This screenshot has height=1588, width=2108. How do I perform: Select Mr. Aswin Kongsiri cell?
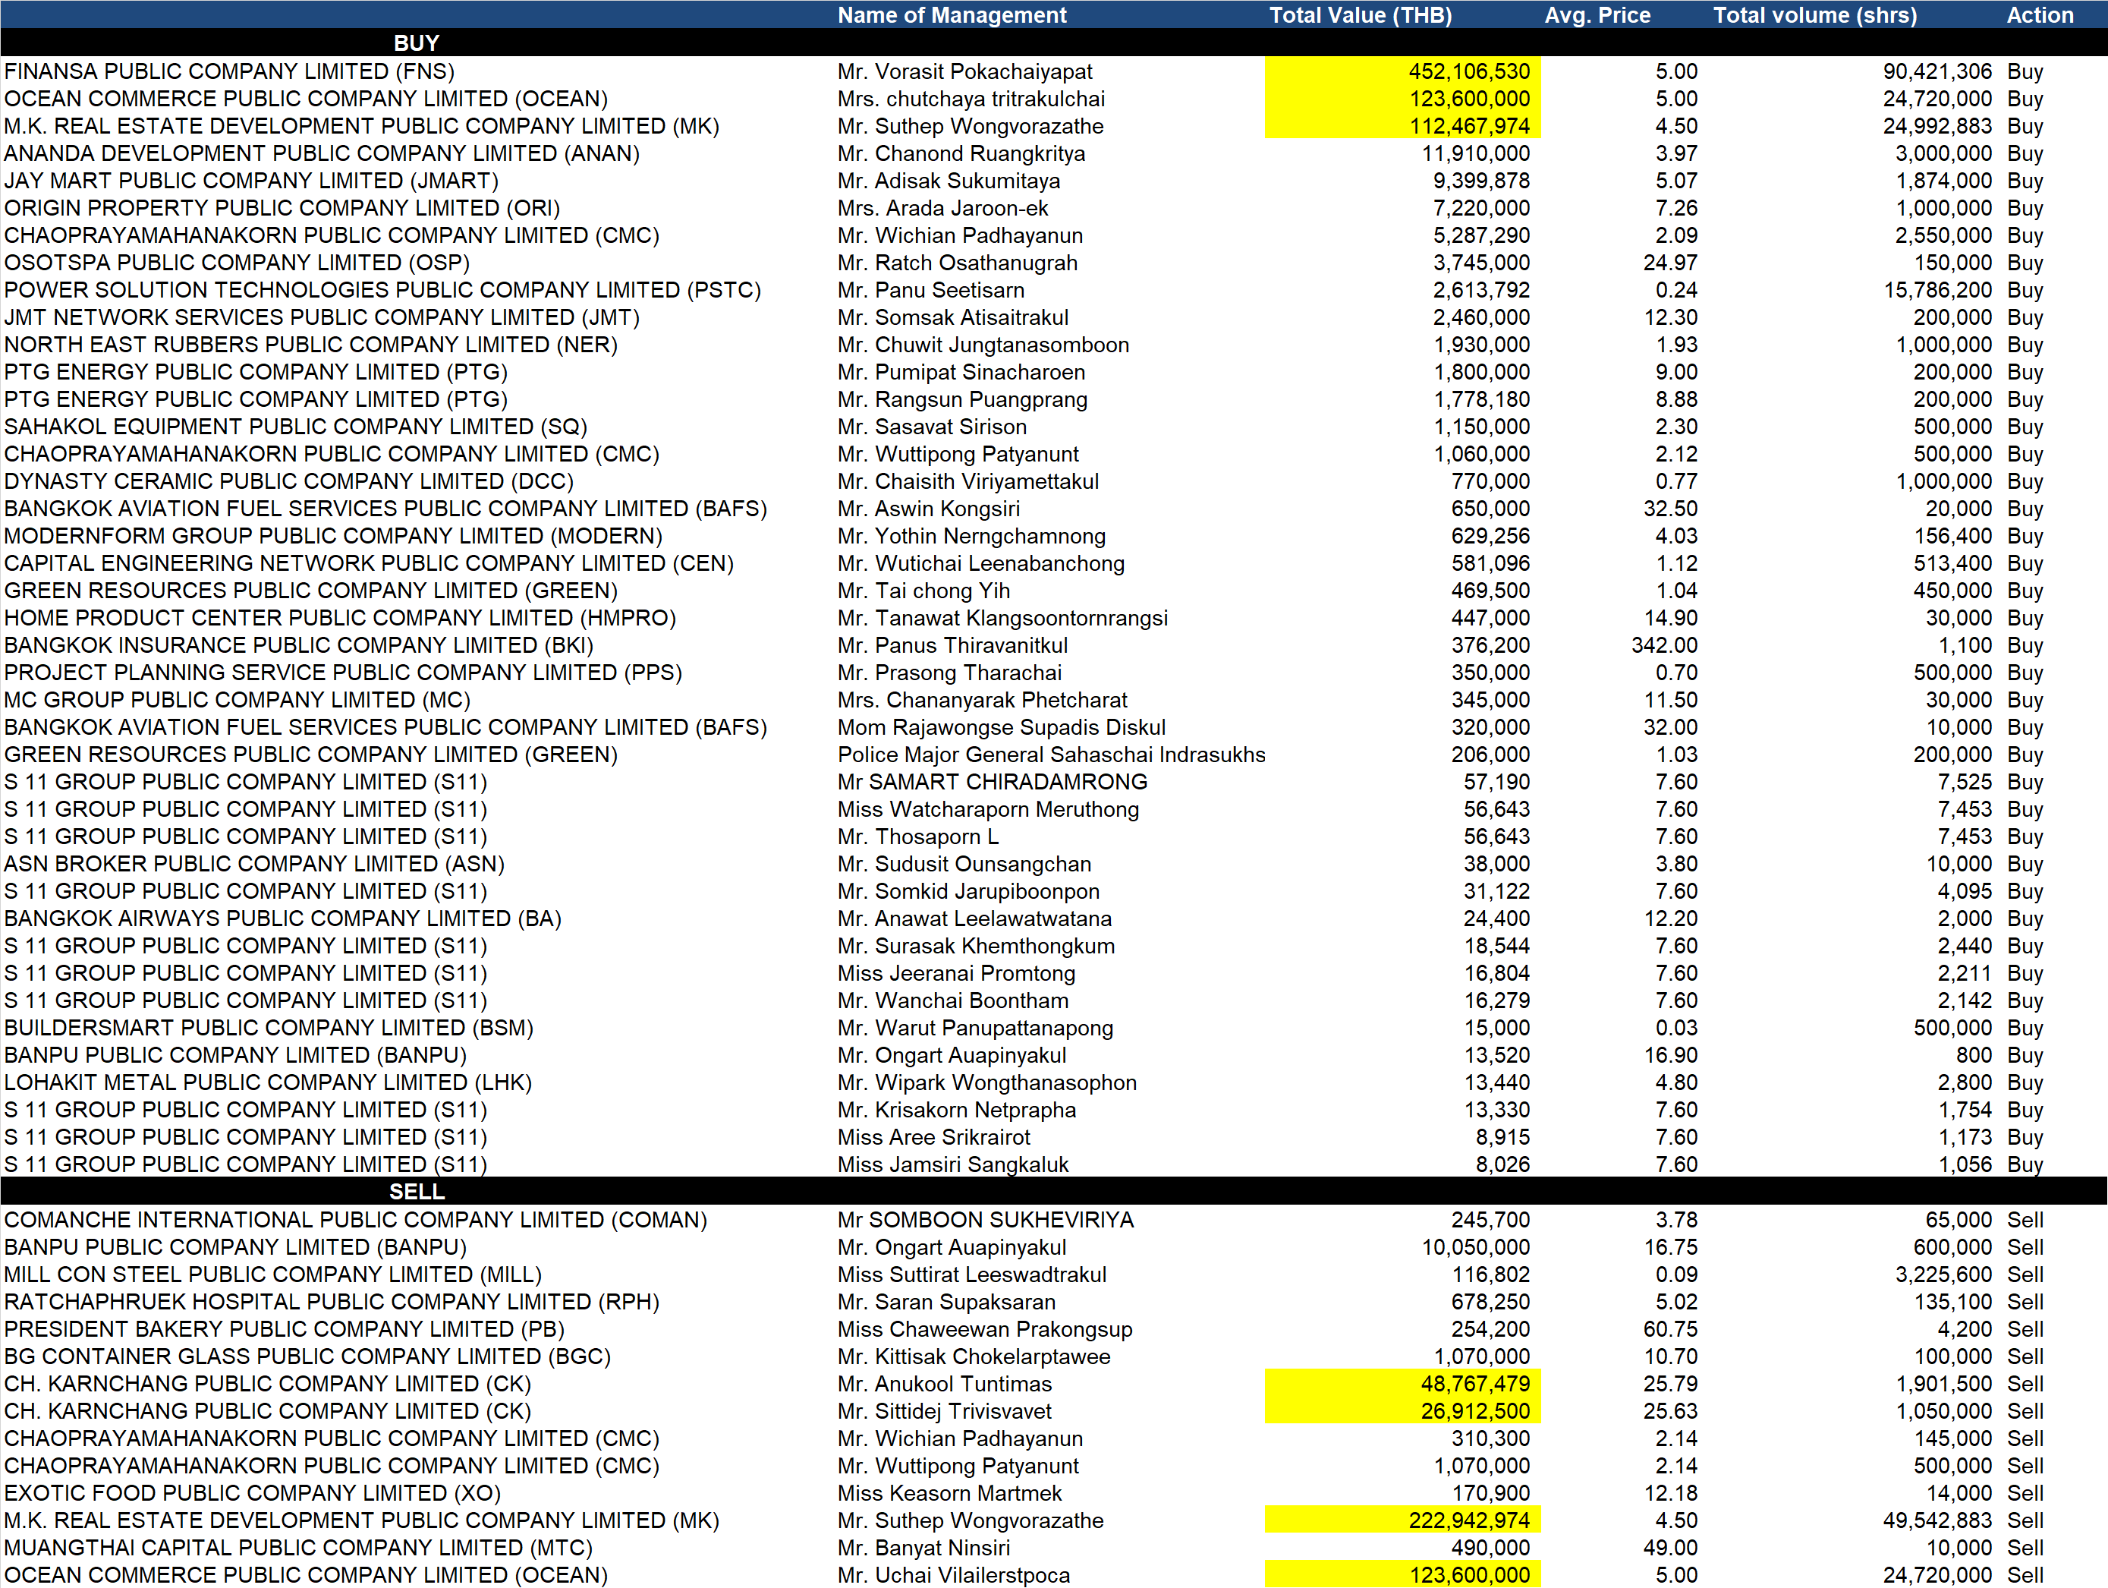pyautogui.click(x=928, y=509)
